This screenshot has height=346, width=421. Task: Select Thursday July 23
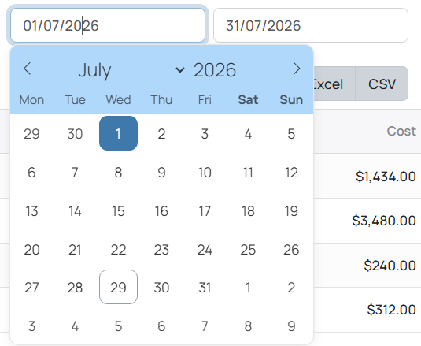coord(161,250)
